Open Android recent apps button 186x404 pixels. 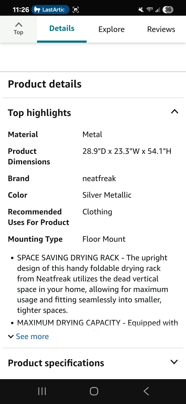coord(42,391)
